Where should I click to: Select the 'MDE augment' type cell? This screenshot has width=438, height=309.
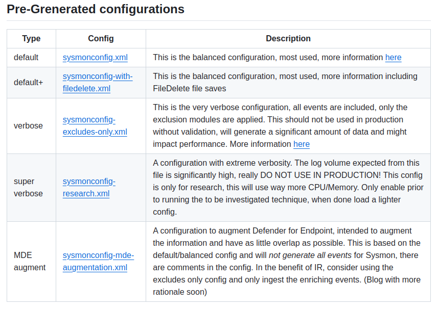coord(30,261)
